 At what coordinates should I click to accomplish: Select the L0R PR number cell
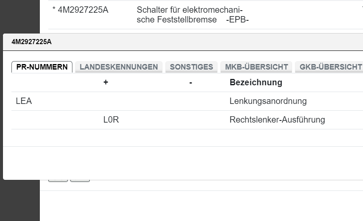point(111,120)
